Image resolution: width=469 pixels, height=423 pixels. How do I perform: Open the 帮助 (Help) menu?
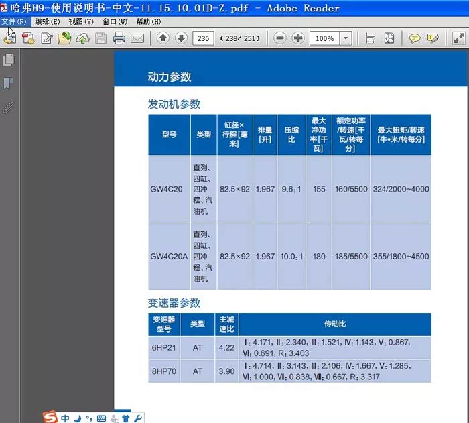click(148, 21)
